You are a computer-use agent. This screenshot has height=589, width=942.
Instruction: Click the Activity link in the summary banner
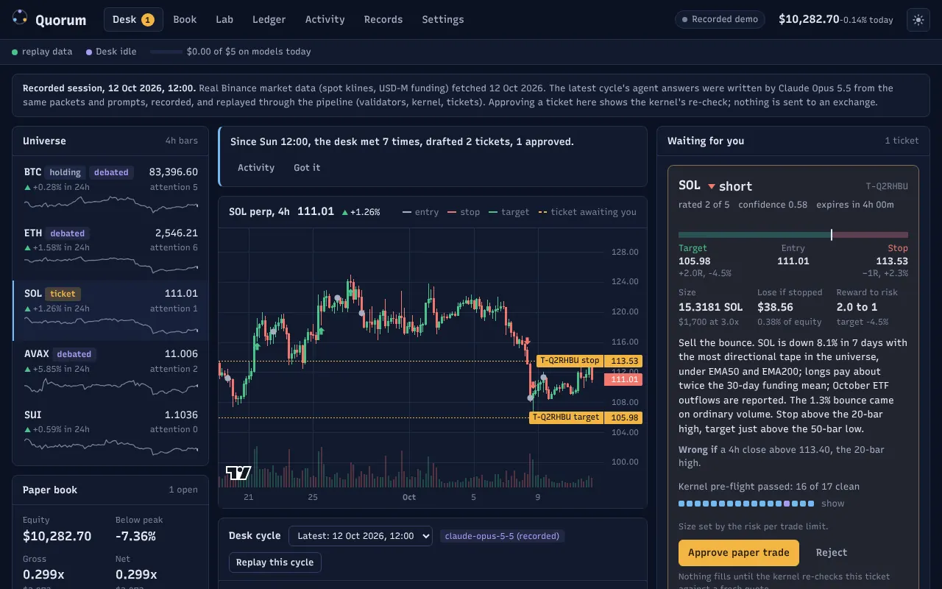pos(256,167)
